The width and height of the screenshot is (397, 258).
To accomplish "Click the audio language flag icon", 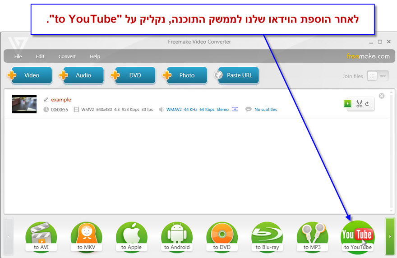I will pos(235,109).
